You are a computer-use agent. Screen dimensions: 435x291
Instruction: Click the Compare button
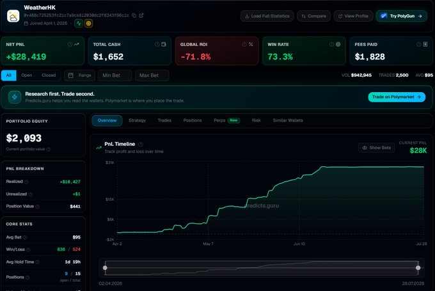point(313,16)
